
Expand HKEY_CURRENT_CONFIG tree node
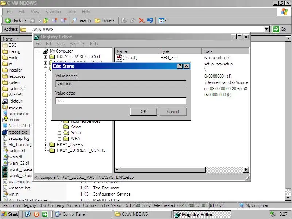[x=45, y=150]
